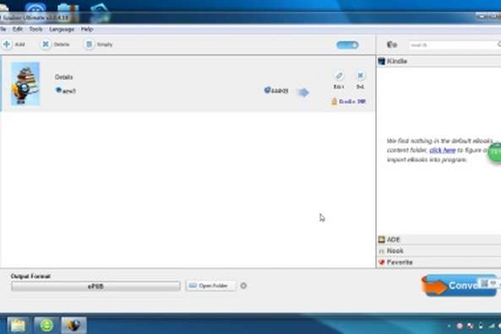Open output settings gear icon
The image size is (501, 334).
click(x=243, y=286)
